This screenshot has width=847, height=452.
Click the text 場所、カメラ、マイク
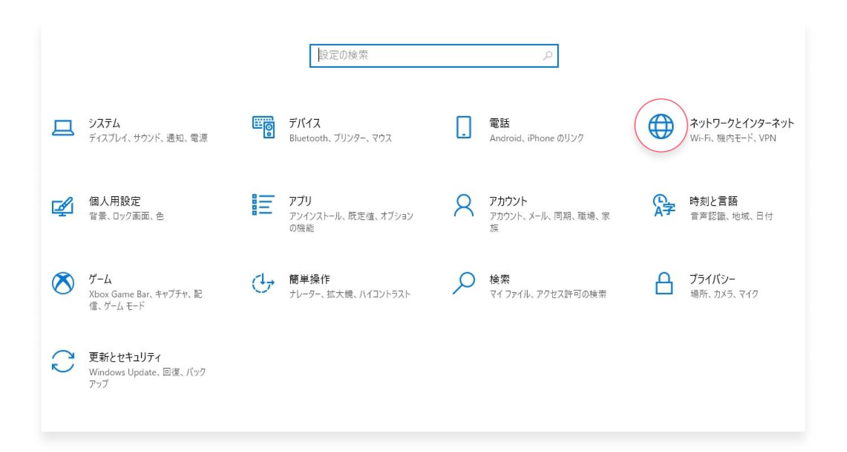724,294
